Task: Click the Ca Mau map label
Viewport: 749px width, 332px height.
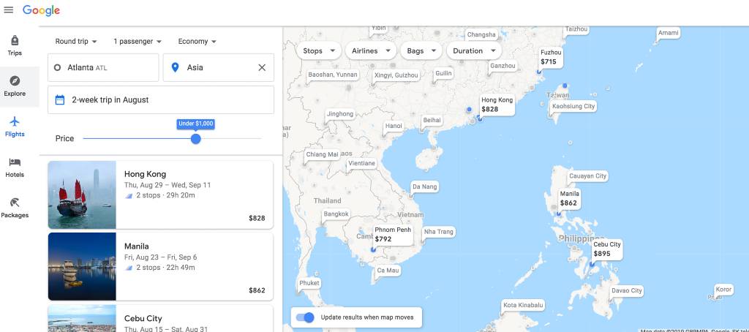Action: tap(388, 271)
